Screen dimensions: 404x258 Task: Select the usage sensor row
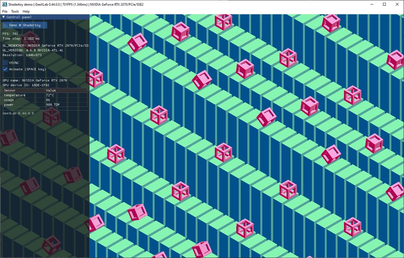tap(45, 100)
